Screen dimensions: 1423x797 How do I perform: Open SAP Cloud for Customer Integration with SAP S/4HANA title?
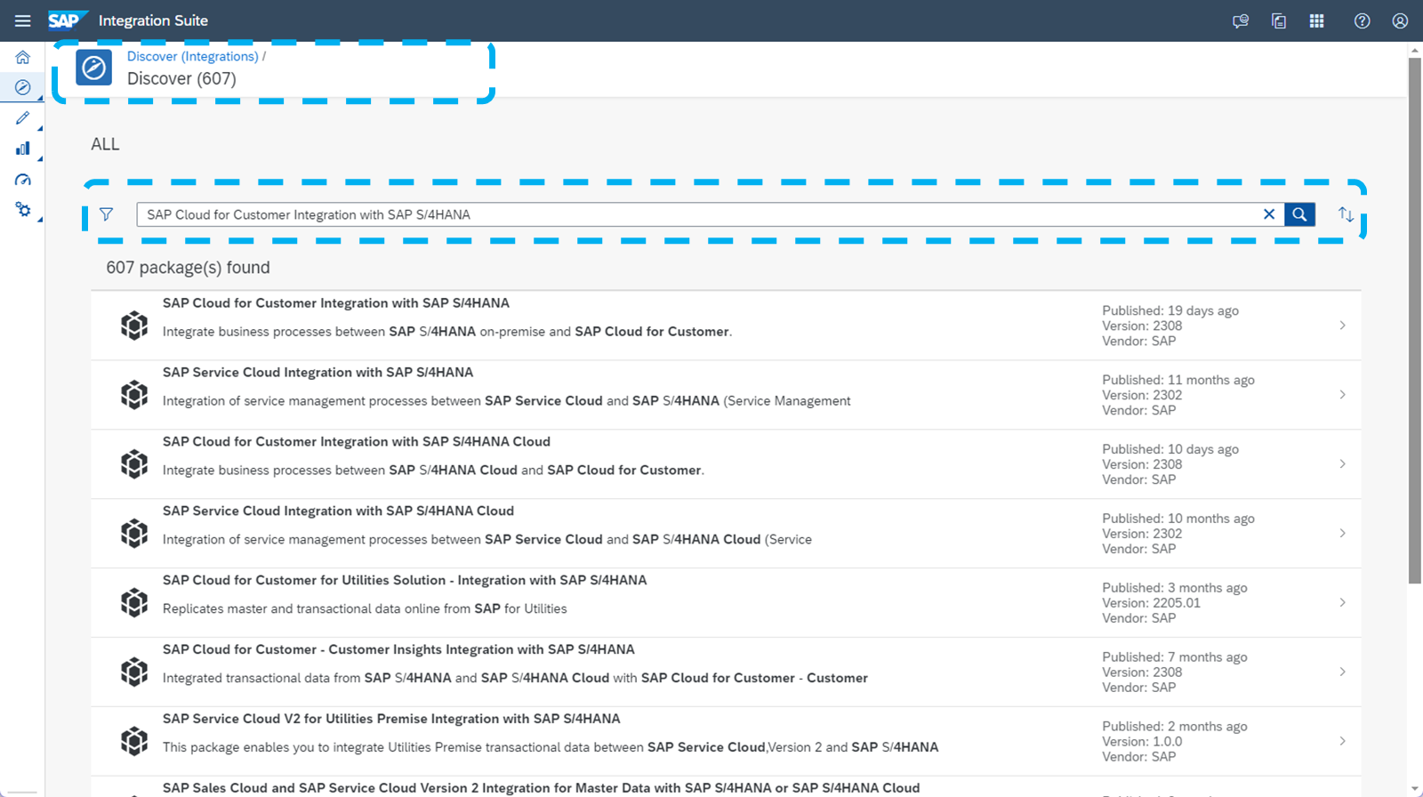(x=336, y=303)
